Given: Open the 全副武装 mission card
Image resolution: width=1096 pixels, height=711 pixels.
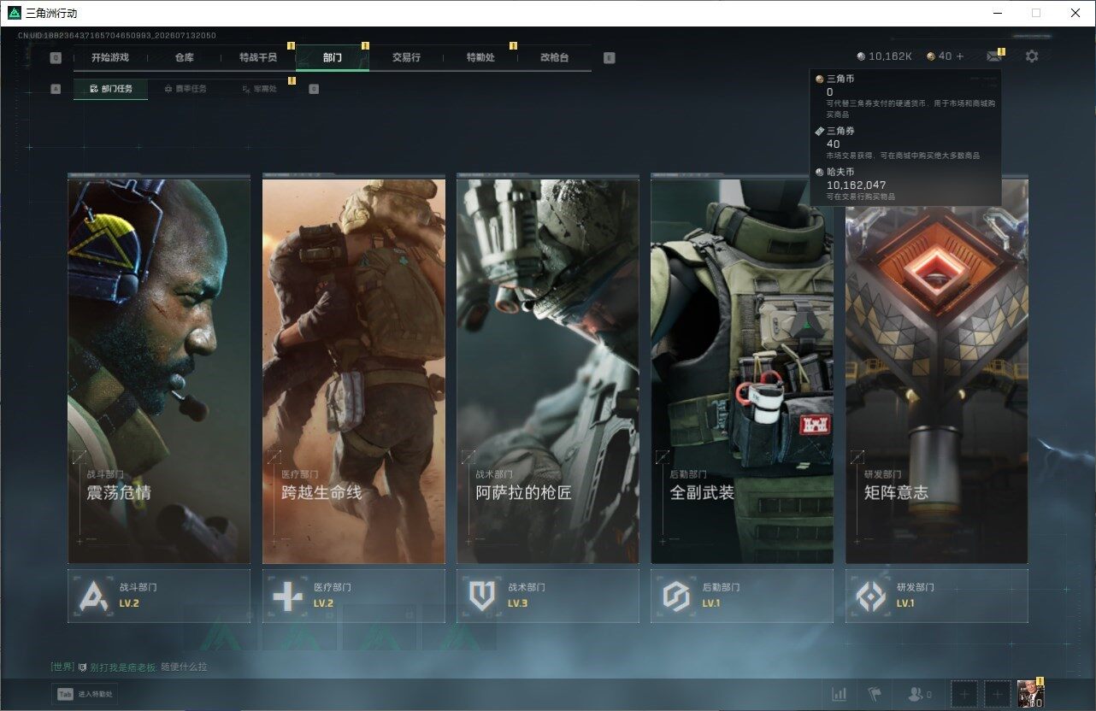Looking at the screenshot, I should coord(742,370).
